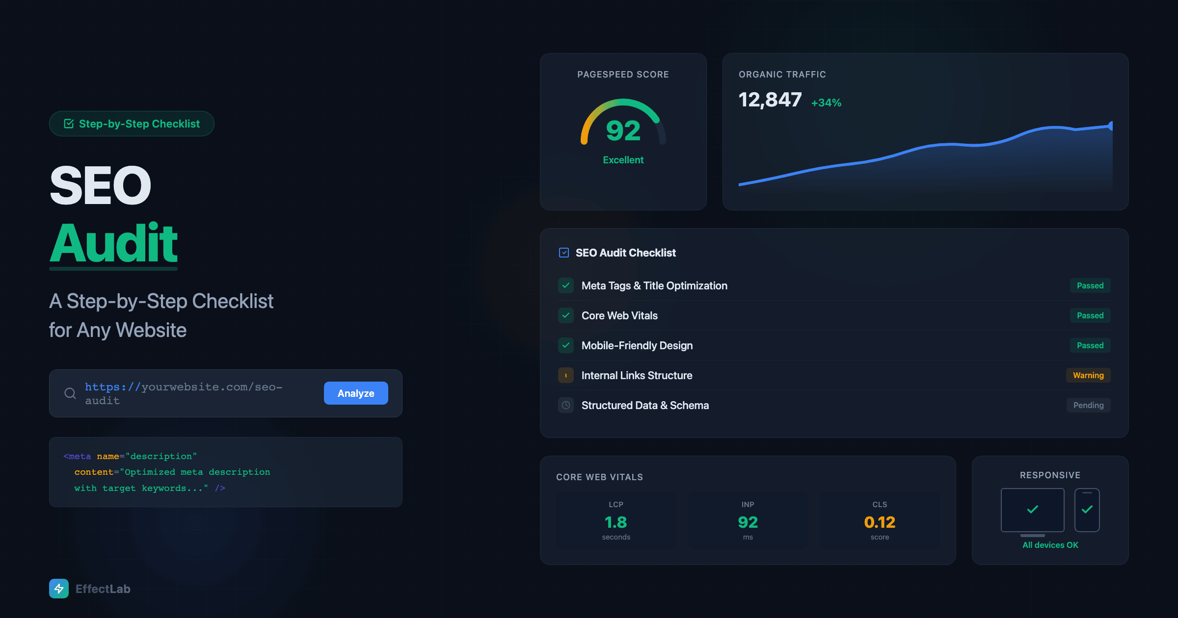This screenshot has height=618, width=1178.
Task: Toggle the Mobile-Friendly Design checkbox
Action: (x=566, y=345)
